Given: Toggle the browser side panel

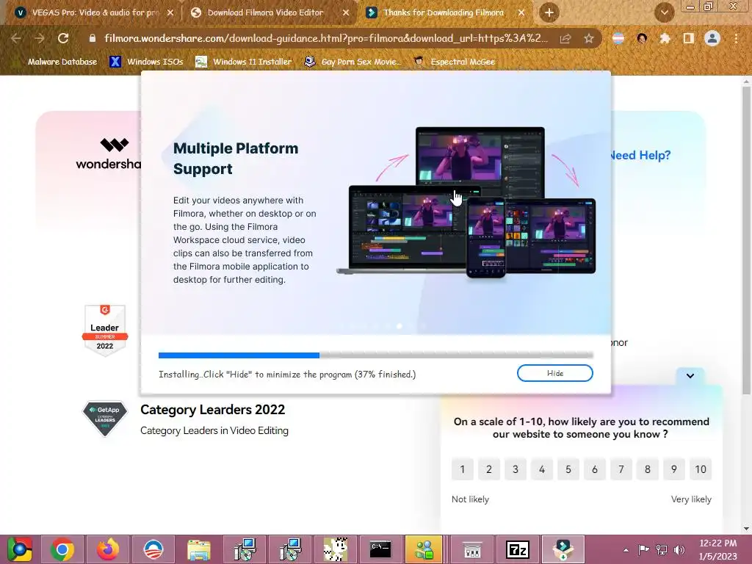Looking at the screenshot, I should (x=688, y=38).
